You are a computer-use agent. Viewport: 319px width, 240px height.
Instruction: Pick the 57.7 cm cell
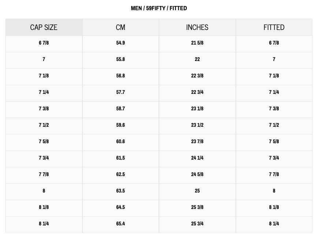pos(120,92)
